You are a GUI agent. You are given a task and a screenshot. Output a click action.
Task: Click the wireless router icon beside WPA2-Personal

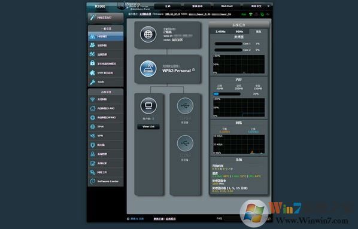148,69
